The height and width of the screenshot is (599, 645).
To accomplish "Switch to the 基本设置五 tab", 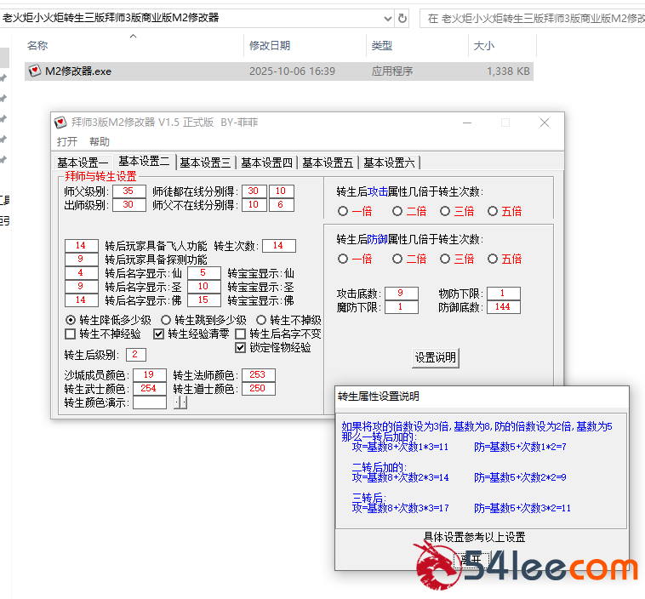I will click(328, 163).
